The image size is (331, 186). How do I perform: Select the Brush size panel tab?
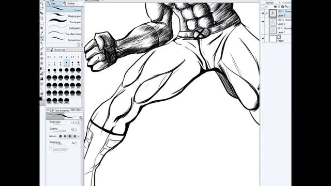(x=58, y=50)
